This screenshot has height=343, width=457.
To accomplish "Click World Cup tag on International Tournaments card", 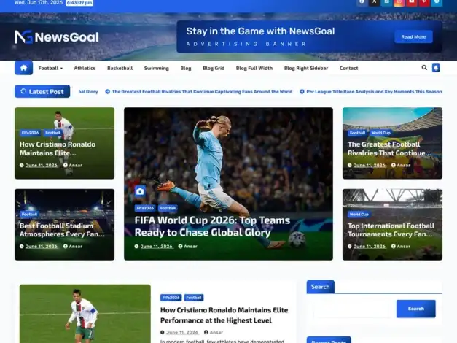I will pyautogui.click(x=359, y=215).
